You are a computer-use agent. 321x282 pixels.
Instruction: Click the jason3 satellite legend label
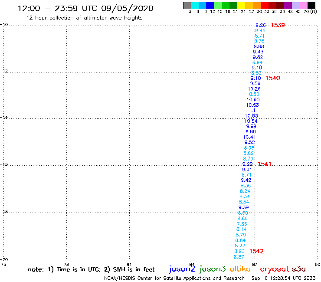click(213, 269)
